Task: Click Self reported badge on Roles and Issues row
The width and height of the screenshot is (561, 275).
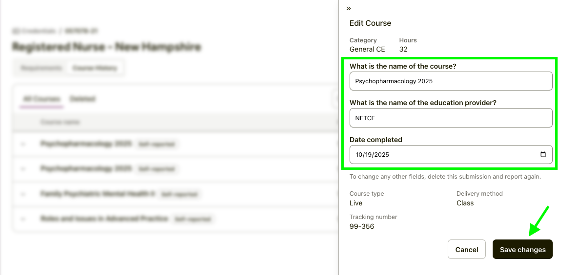Action: pos(193,219)
